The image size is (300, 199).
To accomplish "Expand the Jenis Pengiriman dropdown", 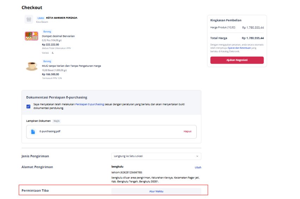I will click(x=156, y=156).
